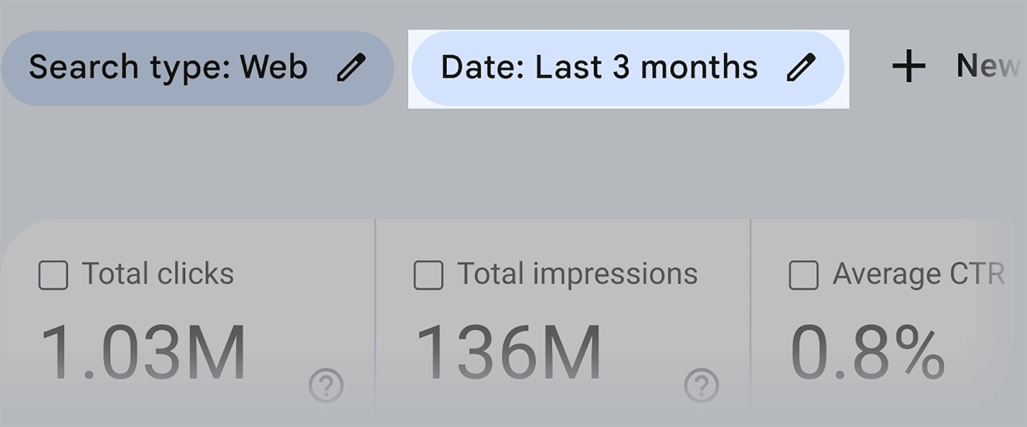Click the 136M total impressions value
This screenshot has width=1027, height=427.
[509, 352]
